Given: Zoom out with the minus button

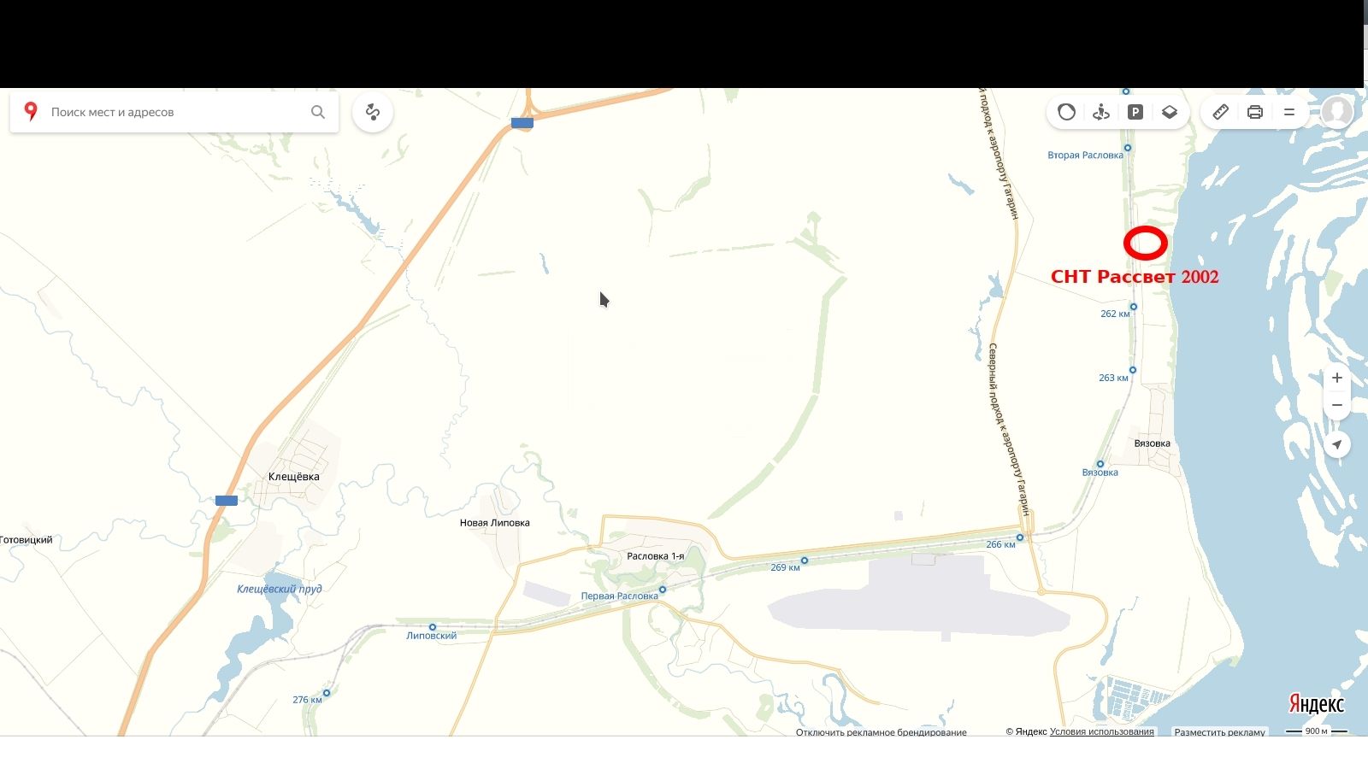Looking at the screenshot, I should point(1337,405).
